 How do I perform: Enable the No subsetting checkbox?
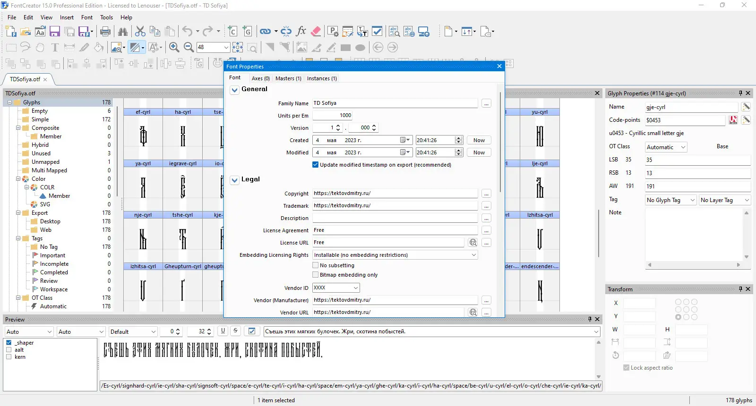tap(315, 265)
